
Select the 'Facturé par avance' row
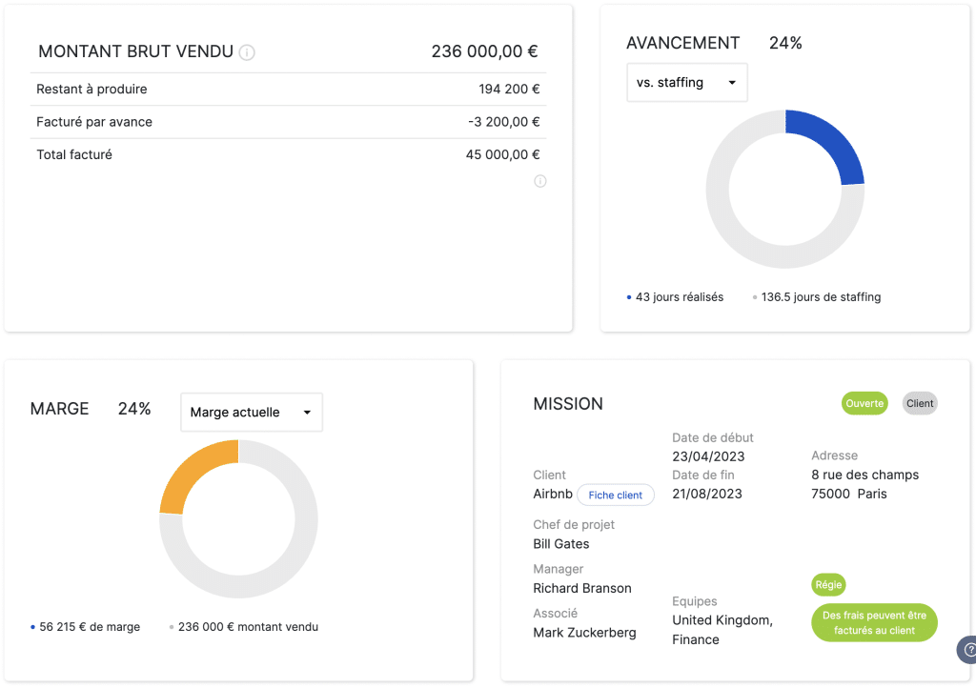[x=288, y=122]
